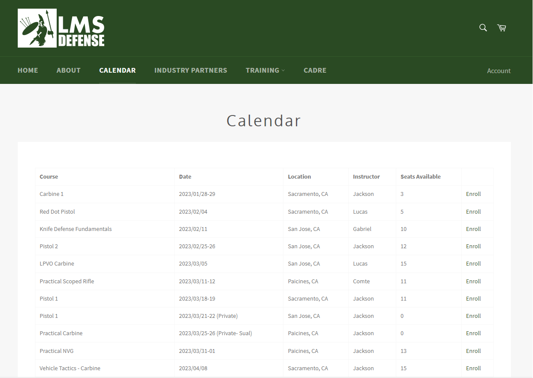Open the About page
This screenshot has height=378, width=533.
click(x=68, y=70)
